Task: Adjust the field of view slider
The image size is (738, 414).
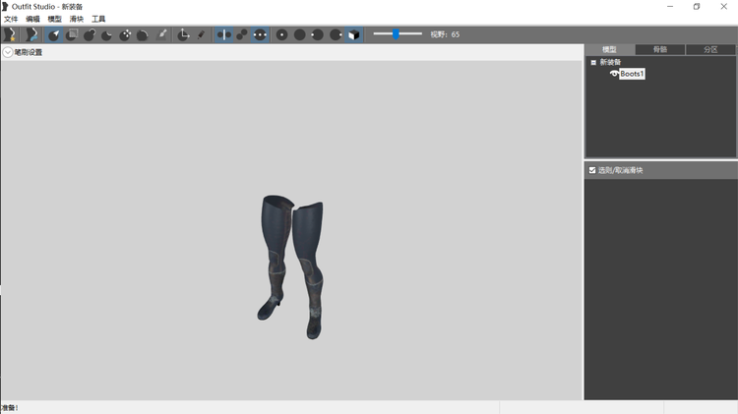Action: [x=396, y=33]
